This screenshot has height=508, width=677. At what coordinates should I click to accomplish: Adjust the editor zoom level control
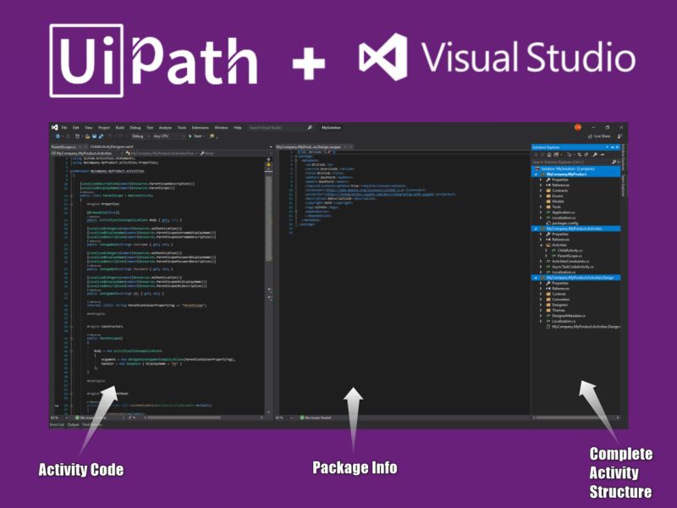[55, 417]
